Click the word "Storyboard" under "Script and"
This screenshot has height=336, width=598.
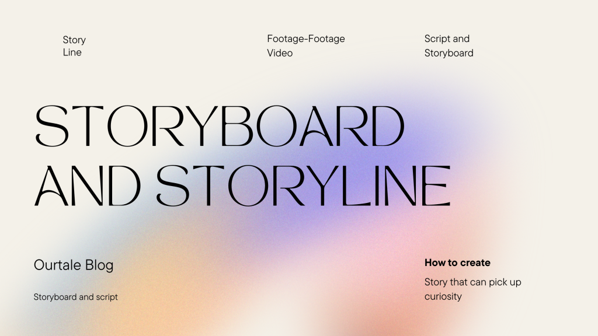448,52
